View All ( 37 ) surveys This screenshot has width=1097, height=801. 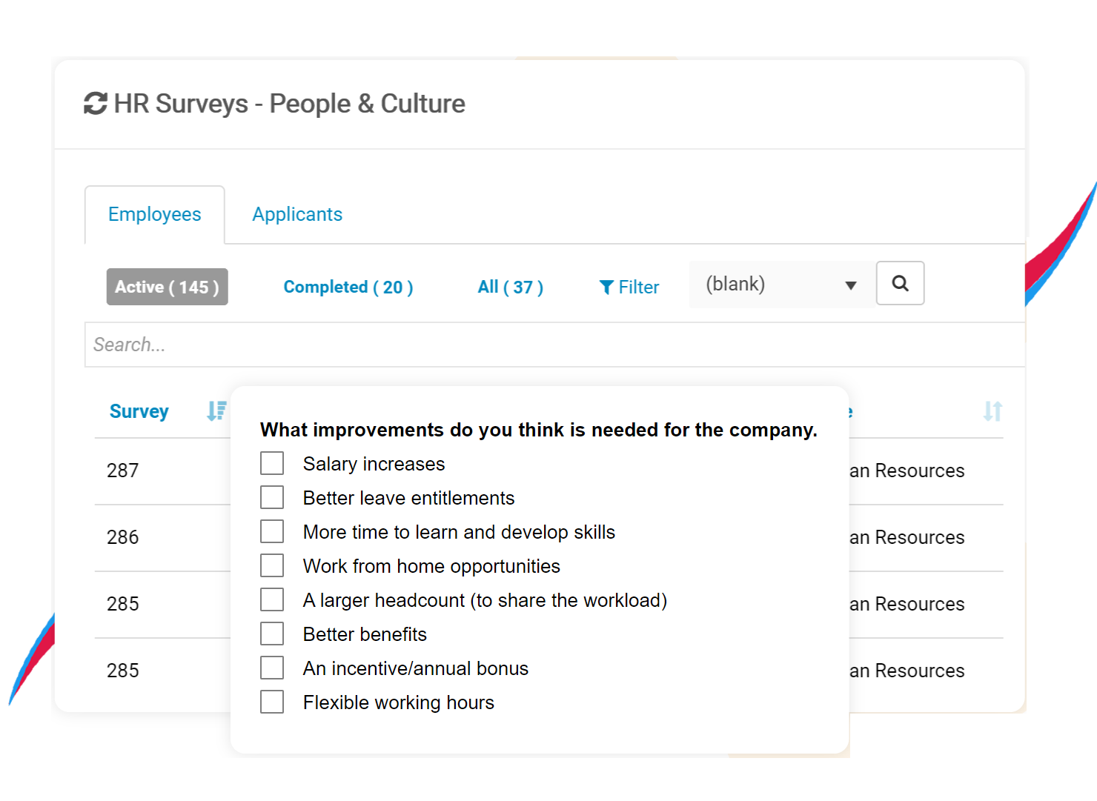510,287
